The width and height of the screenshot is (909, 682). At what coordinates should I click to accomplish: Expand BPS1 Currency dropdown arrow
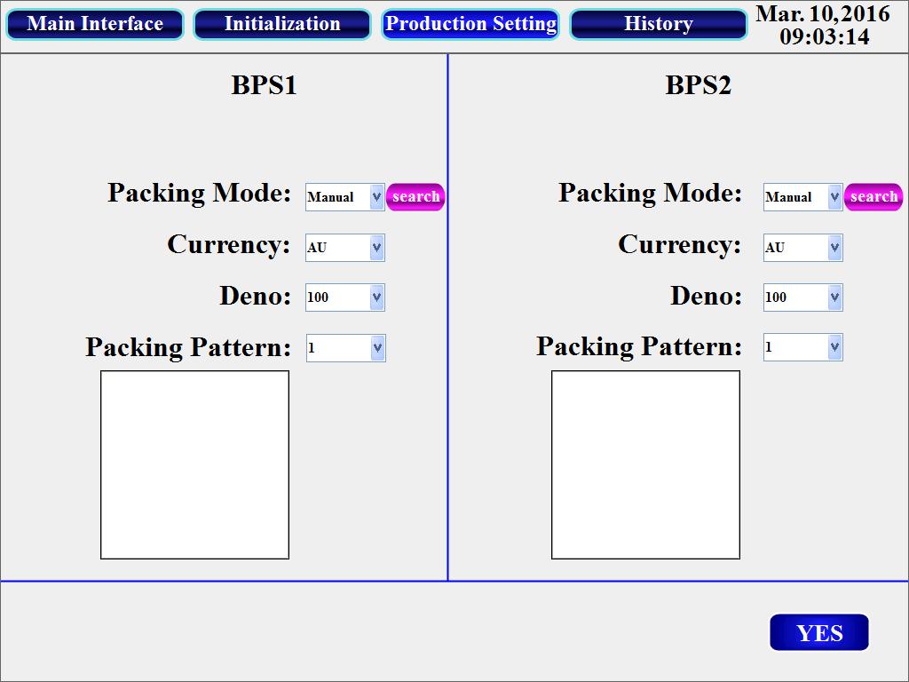pos(376,248)
